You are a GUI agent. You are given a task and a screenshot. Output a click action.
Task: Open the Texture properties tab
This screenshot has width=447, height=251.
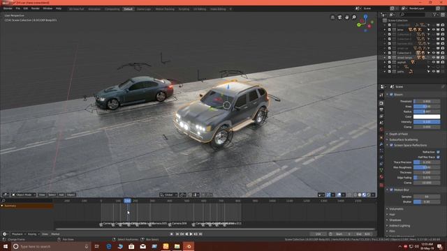coord(381,185)
